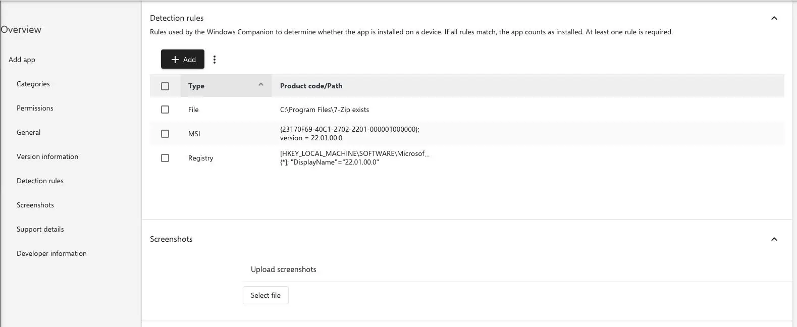Sort by Type column arrow
Viewport: 797px width, 327px height.
(x=261, y=85)
